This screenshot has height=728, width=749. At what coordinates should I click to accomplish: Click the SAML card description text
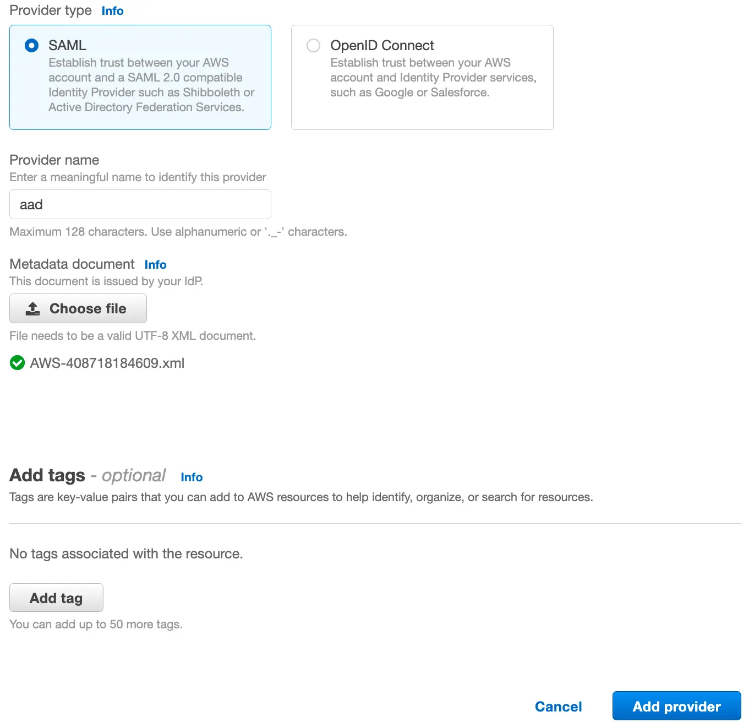coord(151,85)
